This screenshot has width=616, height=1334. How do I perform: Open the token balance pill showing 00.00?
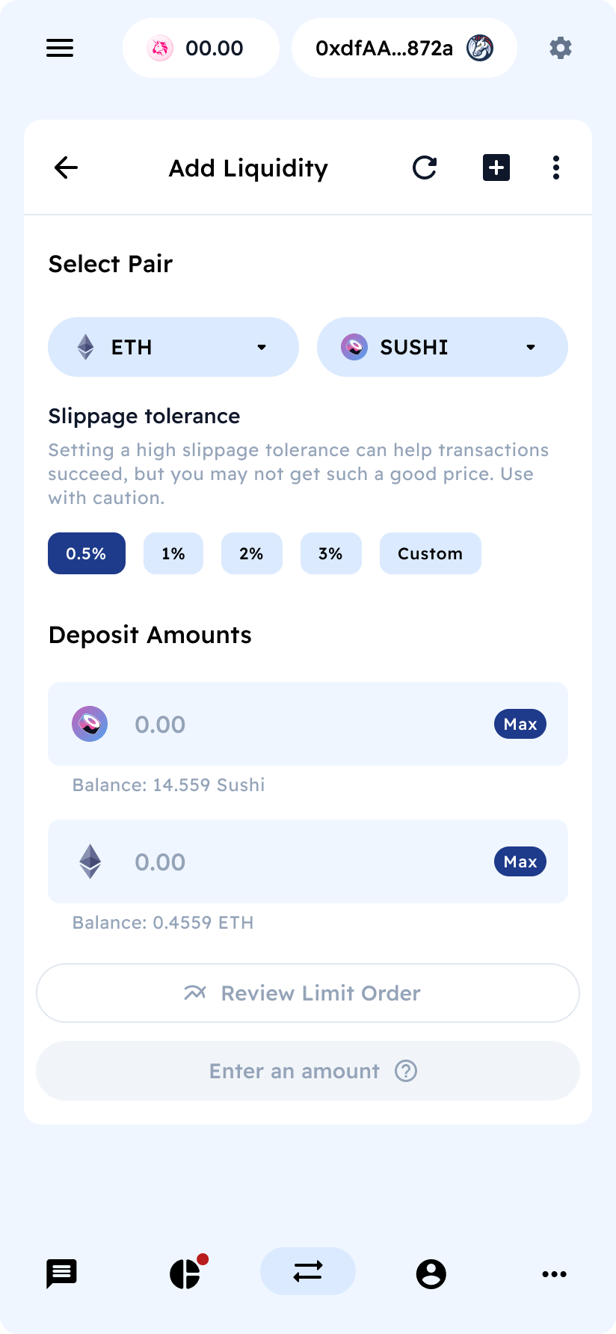tap(200, 48)
